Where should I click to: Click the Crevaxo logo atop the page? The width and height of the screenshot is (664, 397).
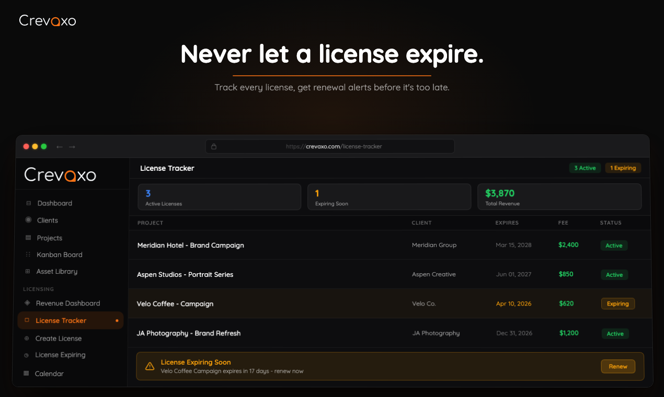coord(48,21)
